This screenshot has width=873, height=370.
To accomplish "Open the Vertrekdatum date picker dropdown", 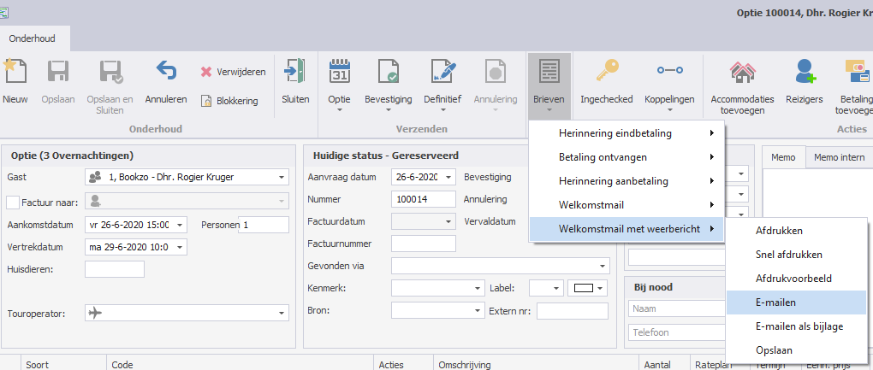I will pyautogui.click(x=179, y=247).
